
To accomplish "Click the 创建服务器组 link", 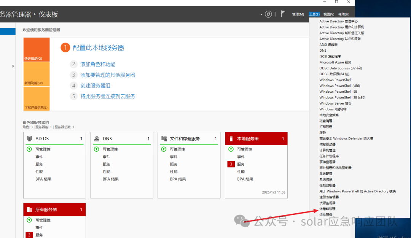I will pyautogui.click(x=95, y=86).
